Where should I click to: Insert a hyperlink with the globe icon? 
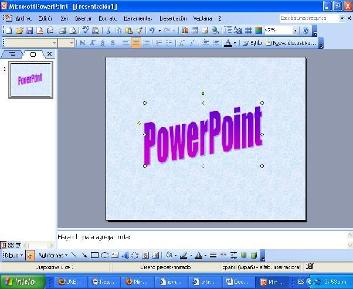pos(215,30)
